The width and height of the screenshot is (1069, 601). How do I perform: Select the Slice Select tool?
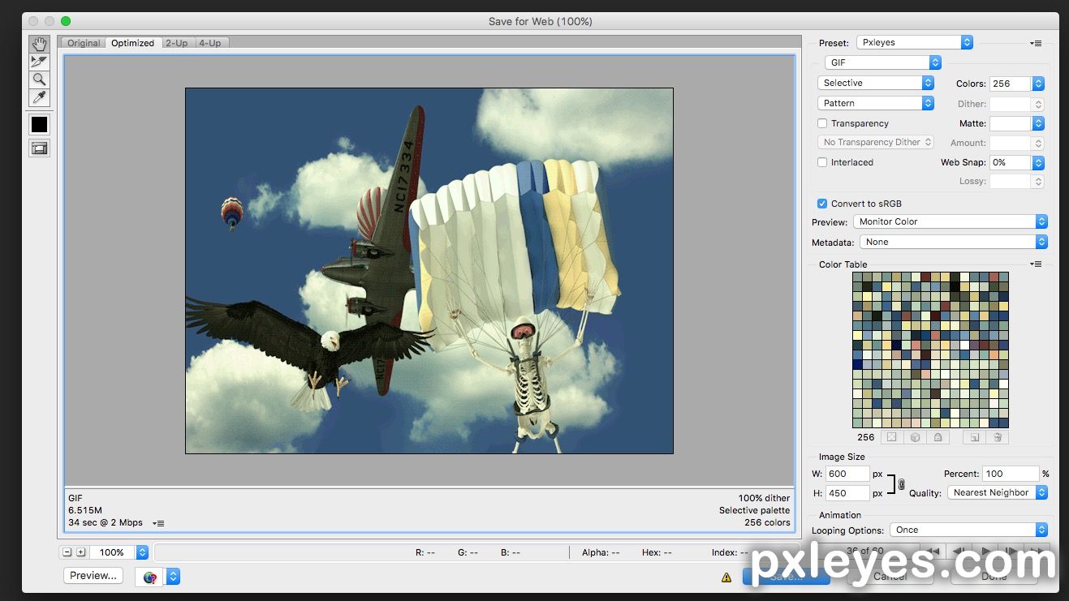[39, 62]
